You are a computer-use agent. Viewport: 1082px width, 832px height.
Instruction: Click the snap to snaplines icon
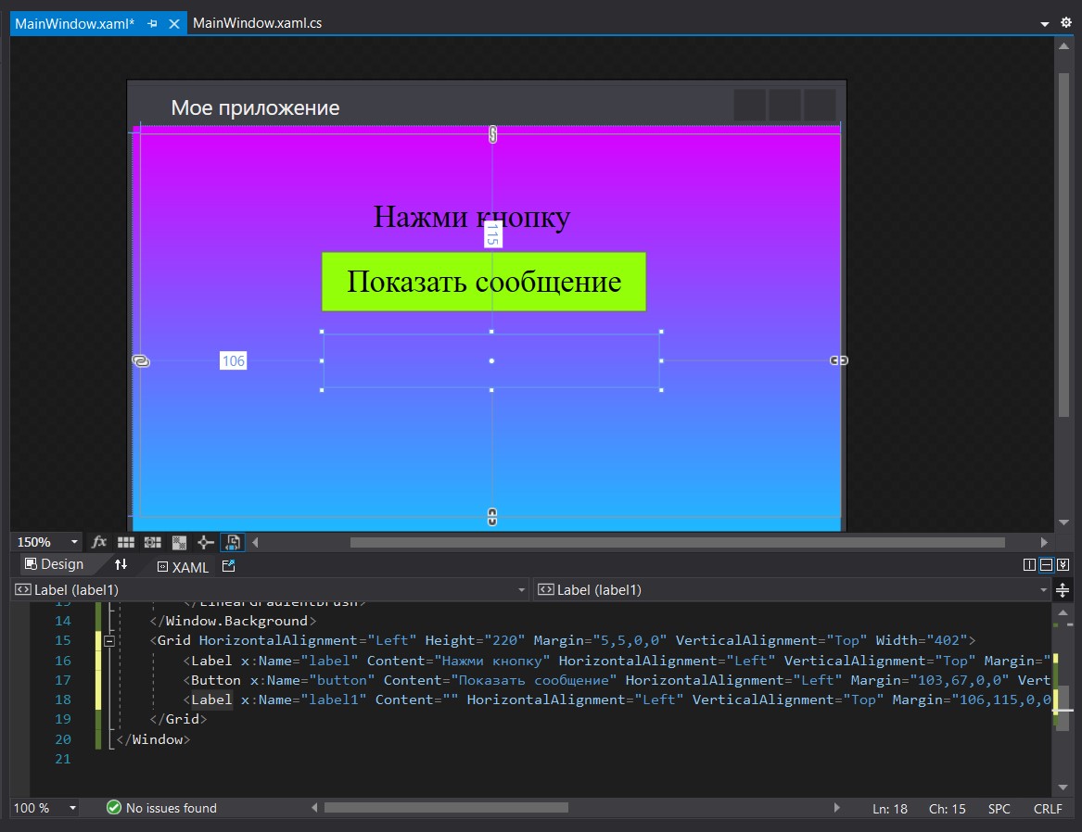tap(206, 542)
